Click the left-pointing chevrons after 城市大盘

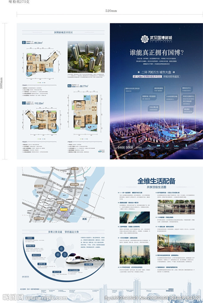click(x=174, y=72)
